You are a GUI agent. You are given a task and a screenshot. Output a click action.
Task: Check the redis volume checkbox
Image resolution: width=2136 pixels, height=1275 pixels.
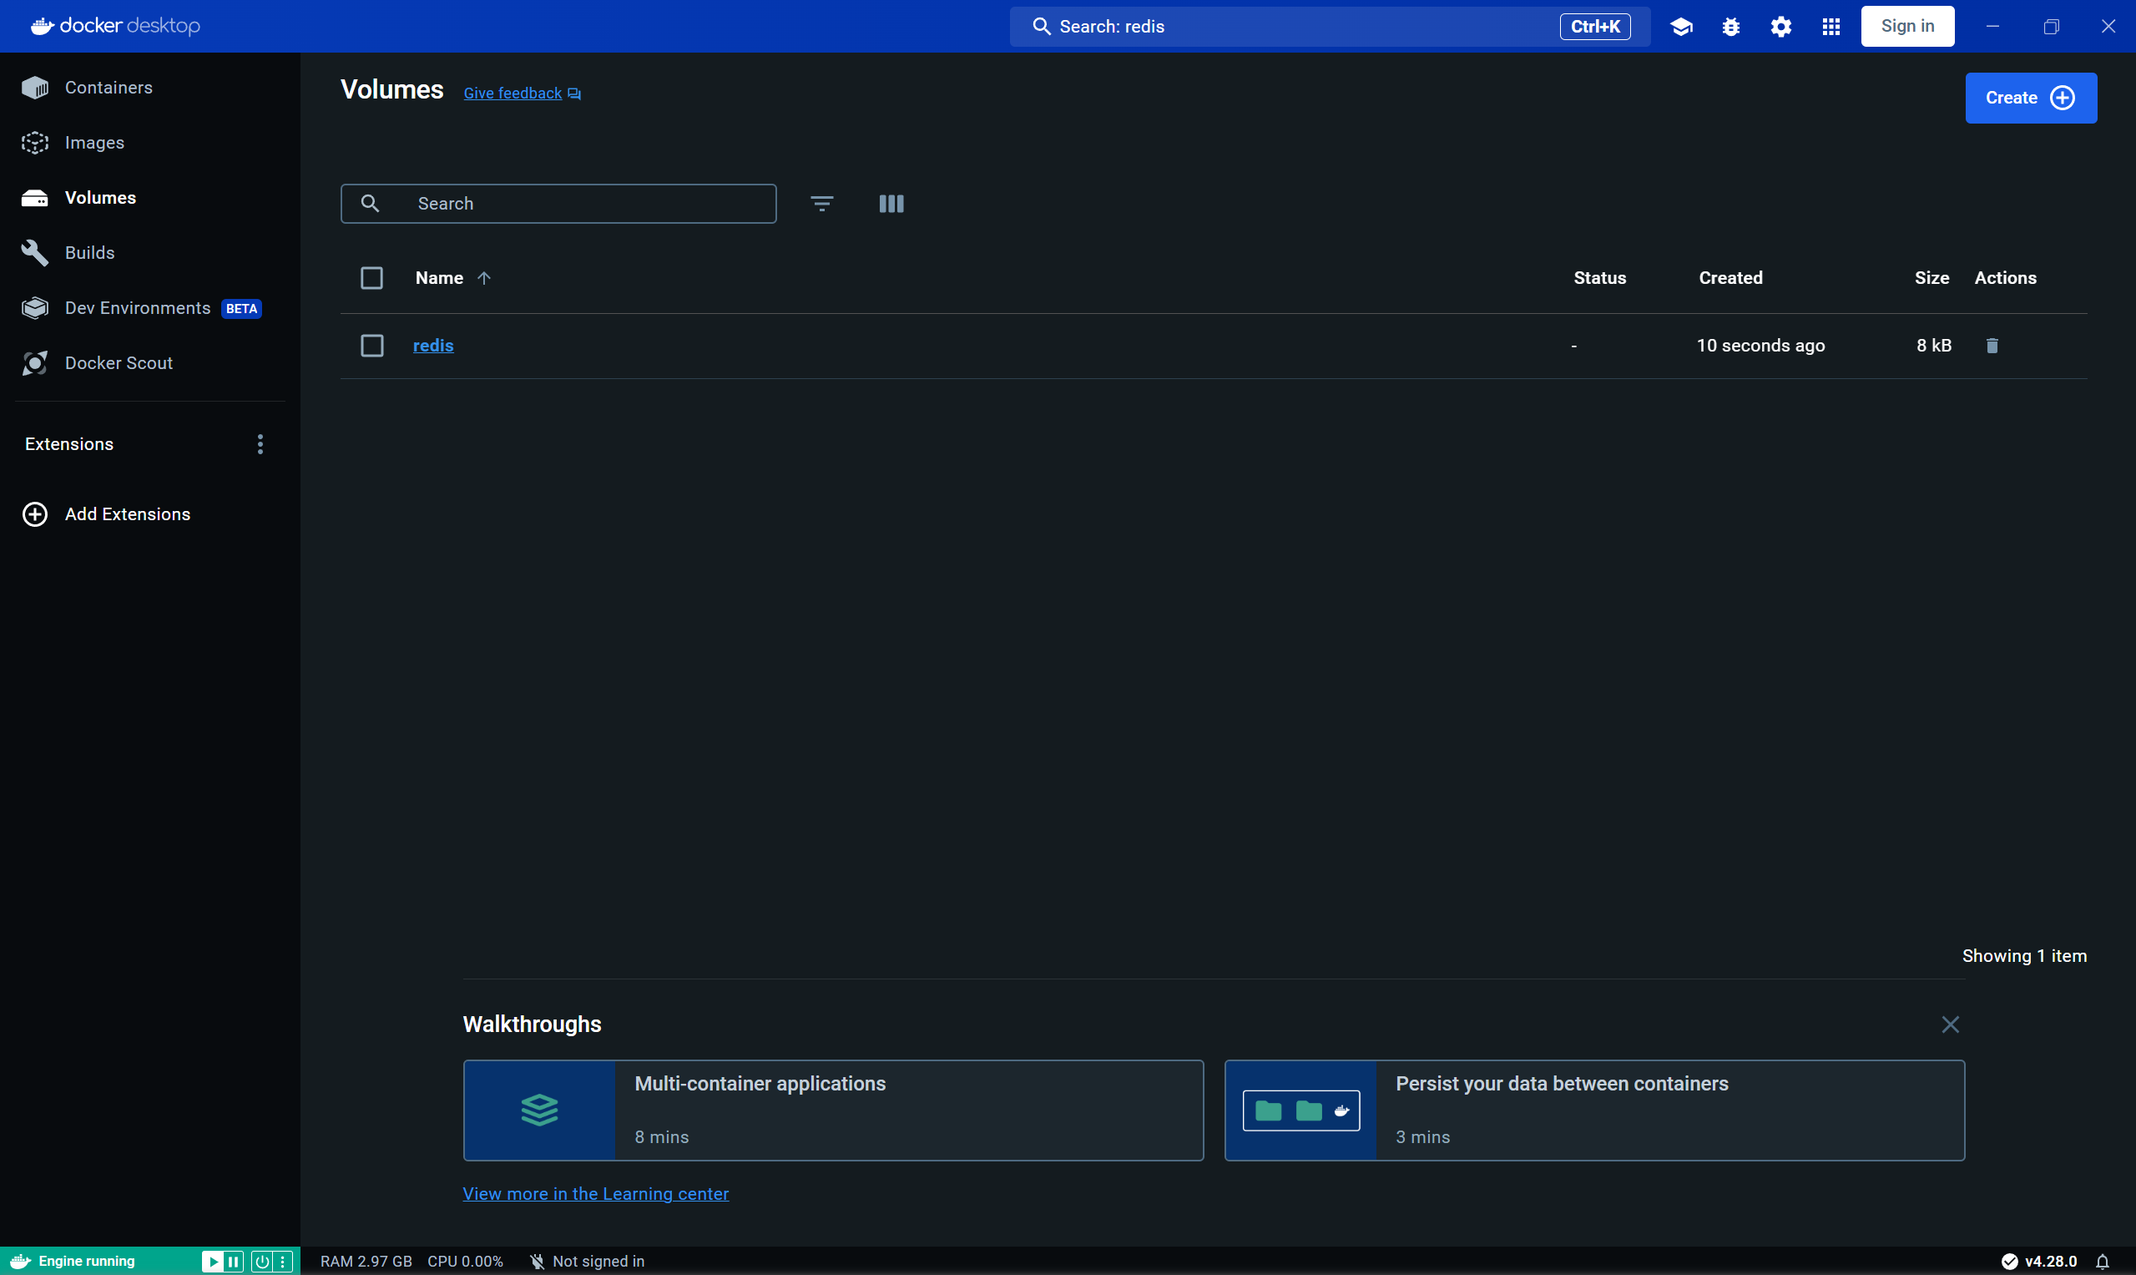372,346
